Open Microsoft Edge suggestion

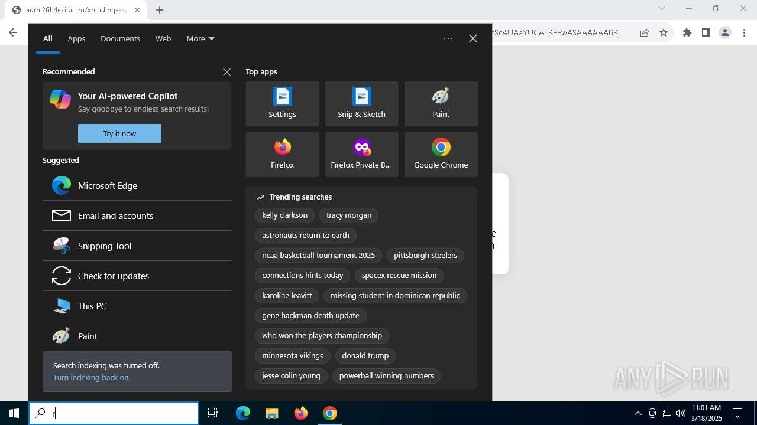click(x=137, y=185)
